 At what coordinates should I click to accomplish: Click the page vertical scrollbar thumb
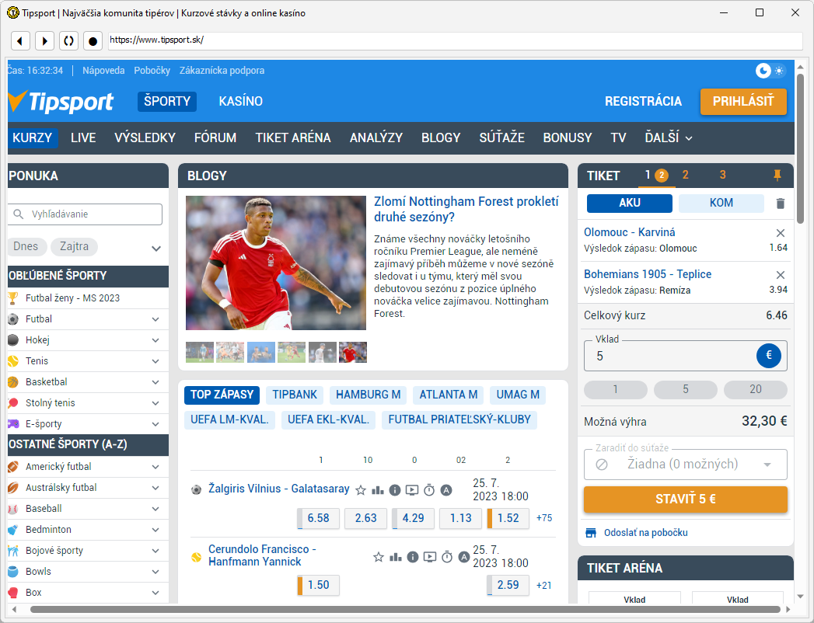(x=800, y=149)
